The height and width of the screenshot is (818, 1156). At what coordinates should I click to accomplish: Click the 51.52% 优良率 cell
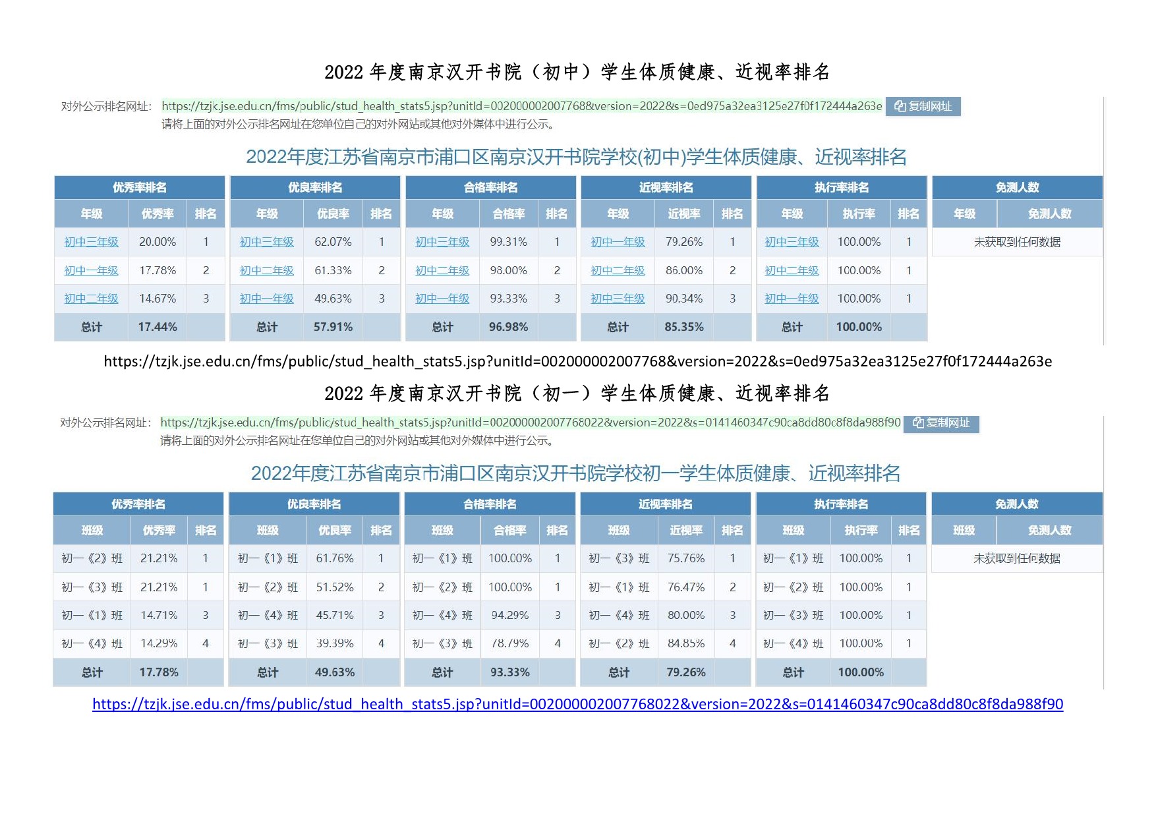[335, 587]
